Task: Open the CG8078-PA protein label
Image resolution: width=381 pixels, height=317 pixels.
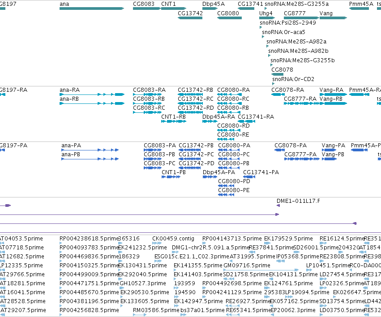Action: point(291,146)
